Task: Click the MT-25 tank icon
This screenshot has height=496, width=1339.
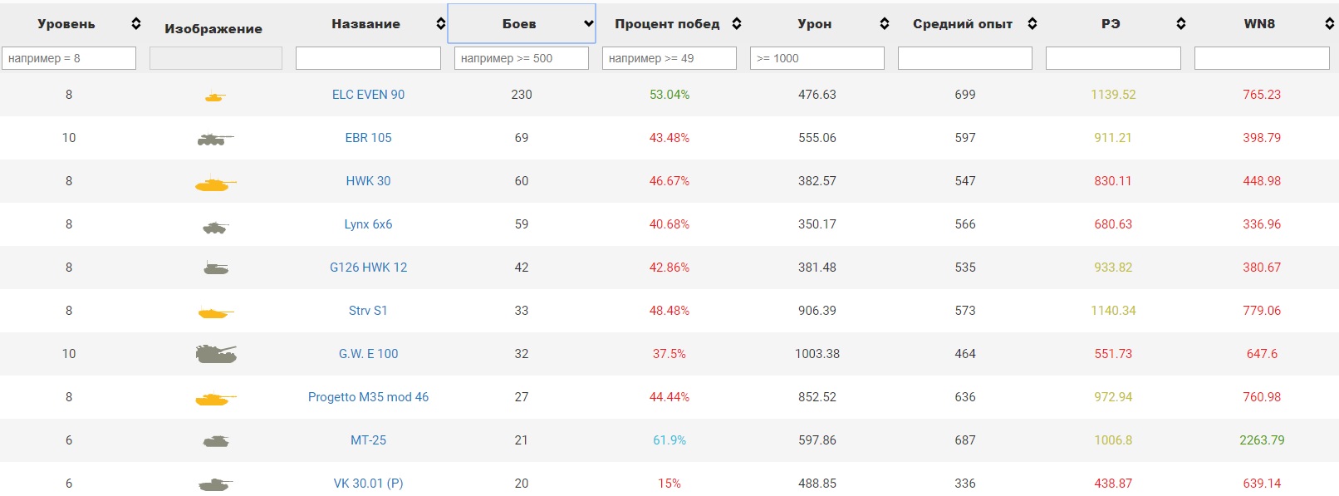Action: pos(216,441)
